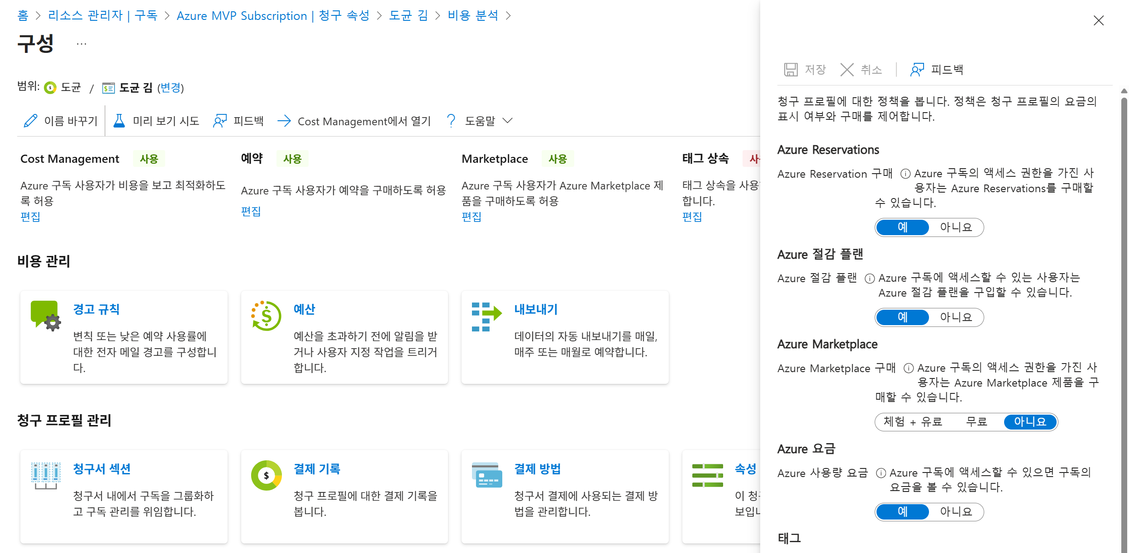
Task: Click the pencil icon for 이름 바꾸기
Action: (x=30, y=121)
